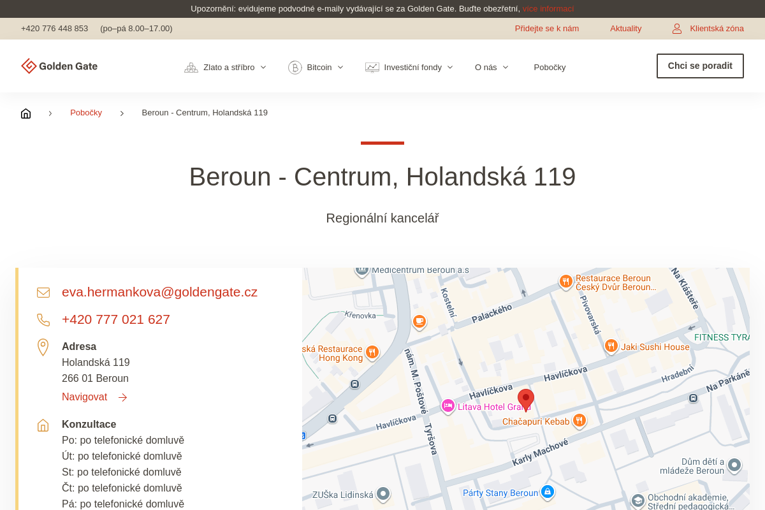This screenshot has width=765, height=510.
Task: Click the Golden Gate logo
Action: [59, 66]
